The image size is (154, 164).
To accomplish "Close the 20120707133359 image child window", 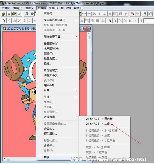I will pos(87,29).
